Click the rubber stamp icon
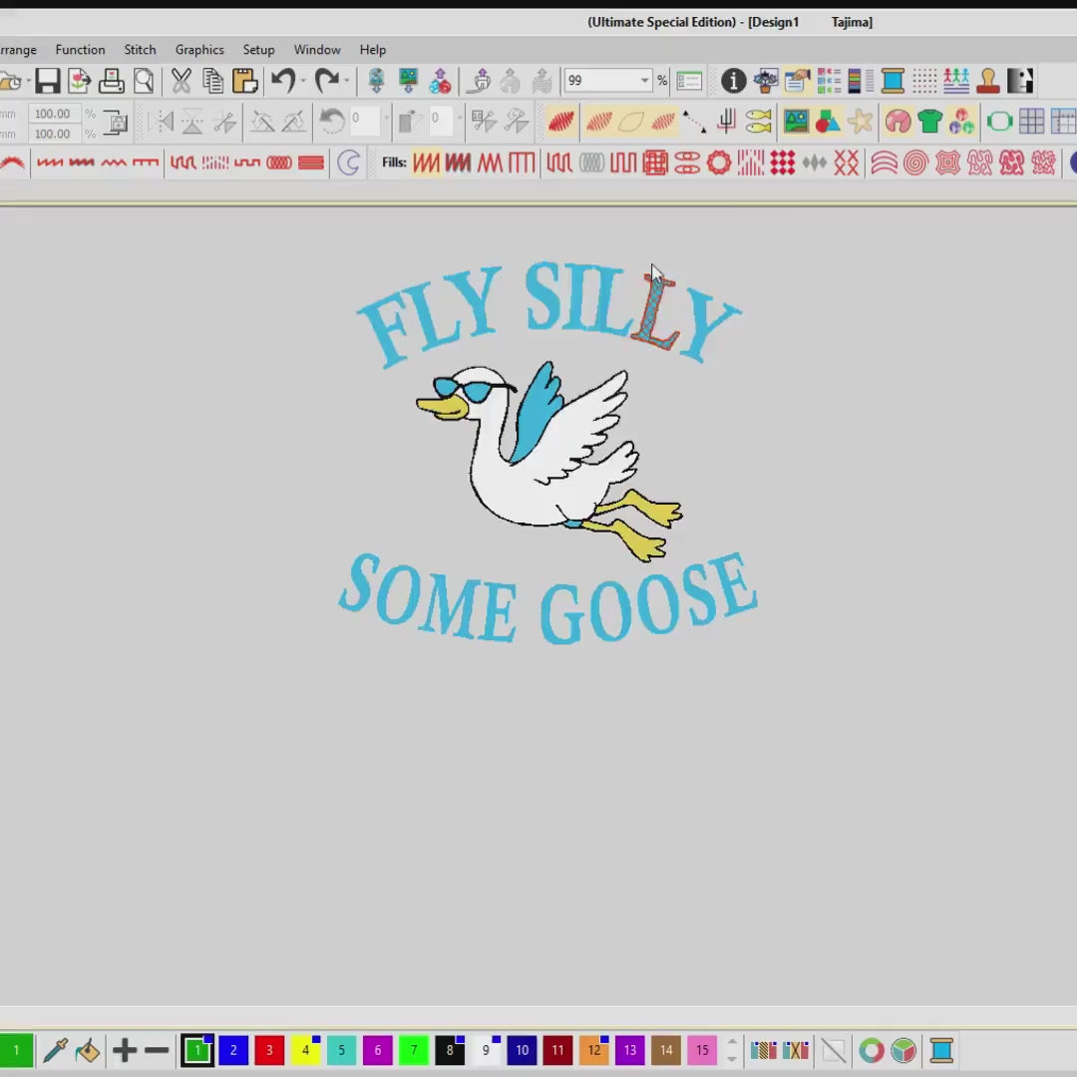The height and width of the screenshot is (1077, 1077). click(987, 81)
